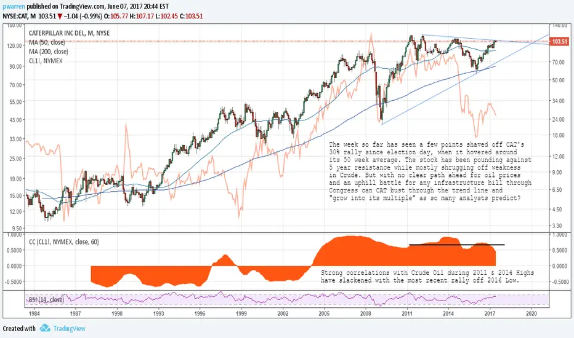Click the -1.04 (-0.99%) change text
This screenshot has width=574, height=338.
pyautogui.click(x=83, y=16)
